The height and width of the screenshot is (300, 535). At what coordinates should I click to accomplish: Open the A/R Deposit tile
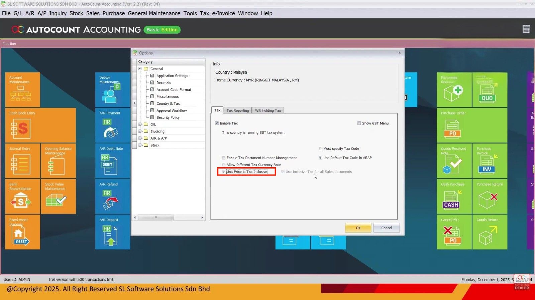tap(113, 232)
